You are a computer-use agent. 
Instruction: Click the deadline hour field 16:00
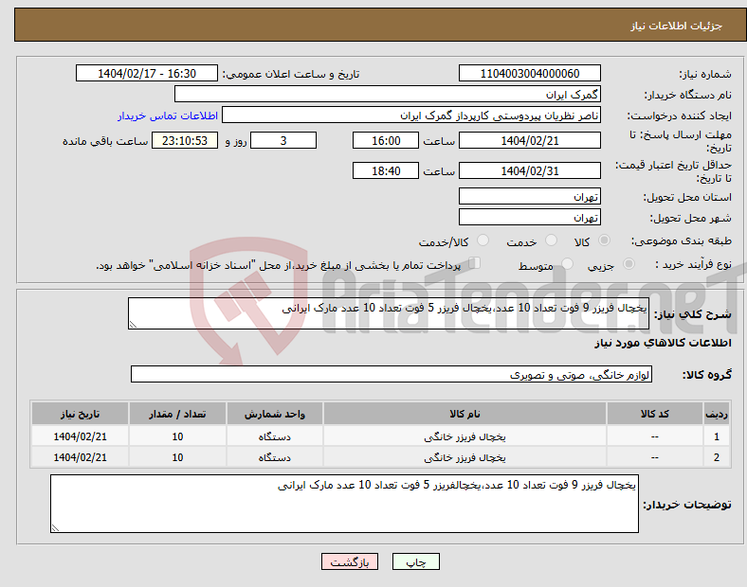(386, 140)
